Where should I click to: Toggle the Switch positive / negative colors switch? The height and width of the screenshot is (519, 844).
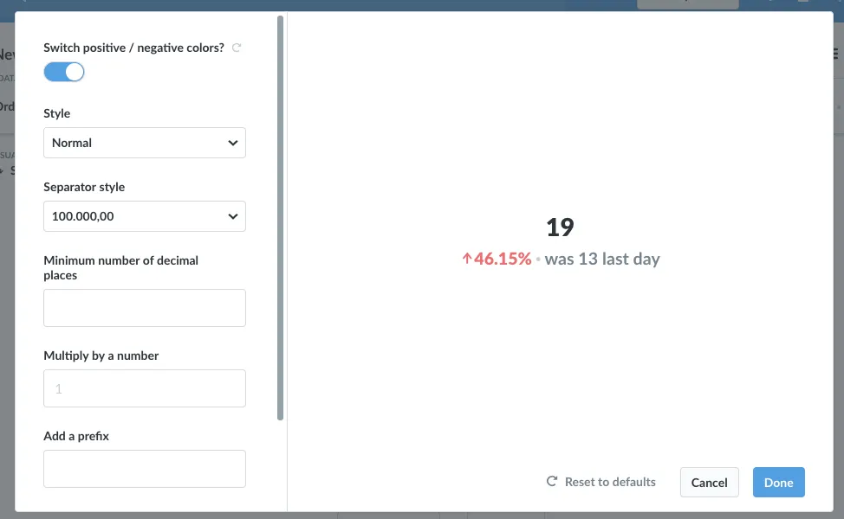[x=64, y=72]
